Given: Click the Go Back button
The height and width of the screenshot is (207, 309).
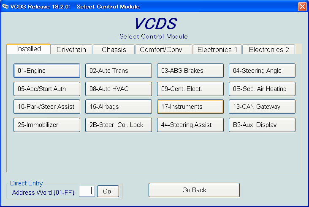Looking at the screenshot, I should [x=194, y=190].
